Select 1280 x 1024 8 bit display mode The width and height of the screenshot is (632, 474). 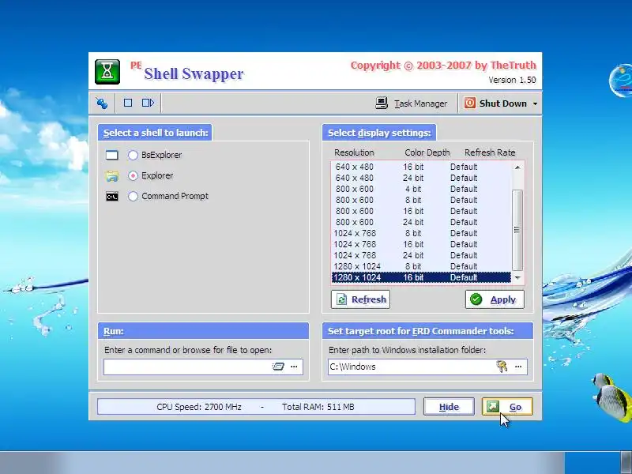click(x=421, y=266)
